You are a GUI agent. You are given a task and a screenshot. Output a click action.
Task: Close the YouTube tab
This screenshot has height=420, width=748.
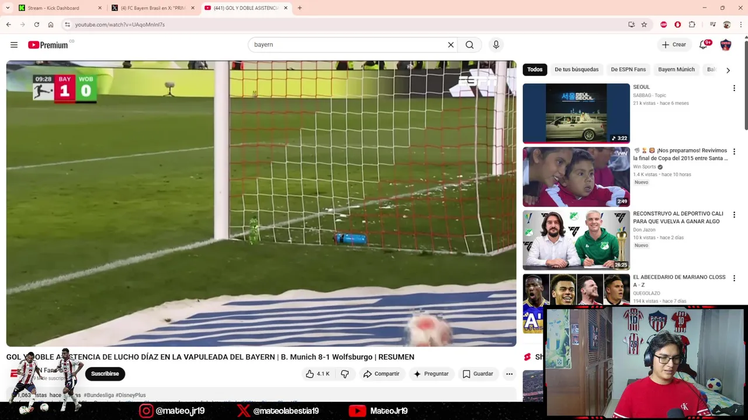point(286,8)
